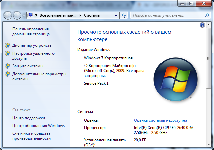Expand the address bar chevron before 'Все элементы пан...'
The width and height of the screenshot is (214, 150).
[x=36, y=15]
